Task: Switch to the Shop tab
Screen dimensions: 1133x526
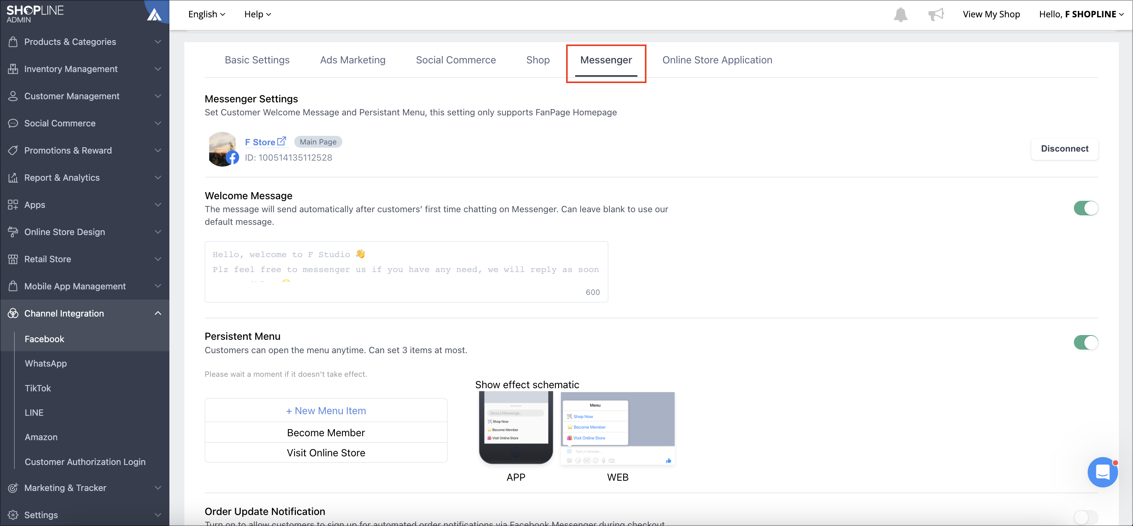Action: [538, 60]
